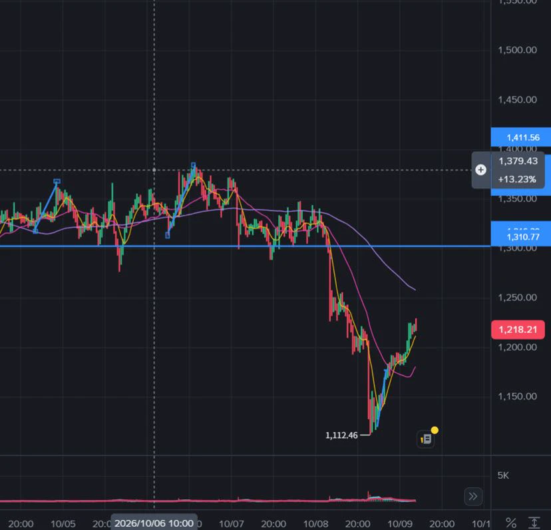551x530 pixels.
Task: Click the 2026/10/06 10:00 crosshair time label
Action: [x=154, y=523]
